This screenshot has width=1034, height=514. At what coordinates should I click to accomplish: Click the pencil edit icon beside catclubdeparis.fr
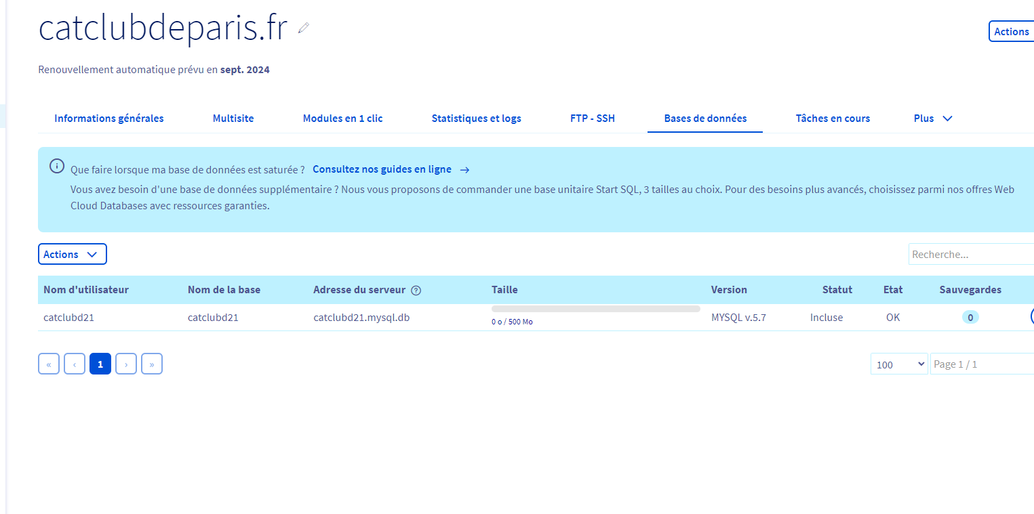[303, 28]
